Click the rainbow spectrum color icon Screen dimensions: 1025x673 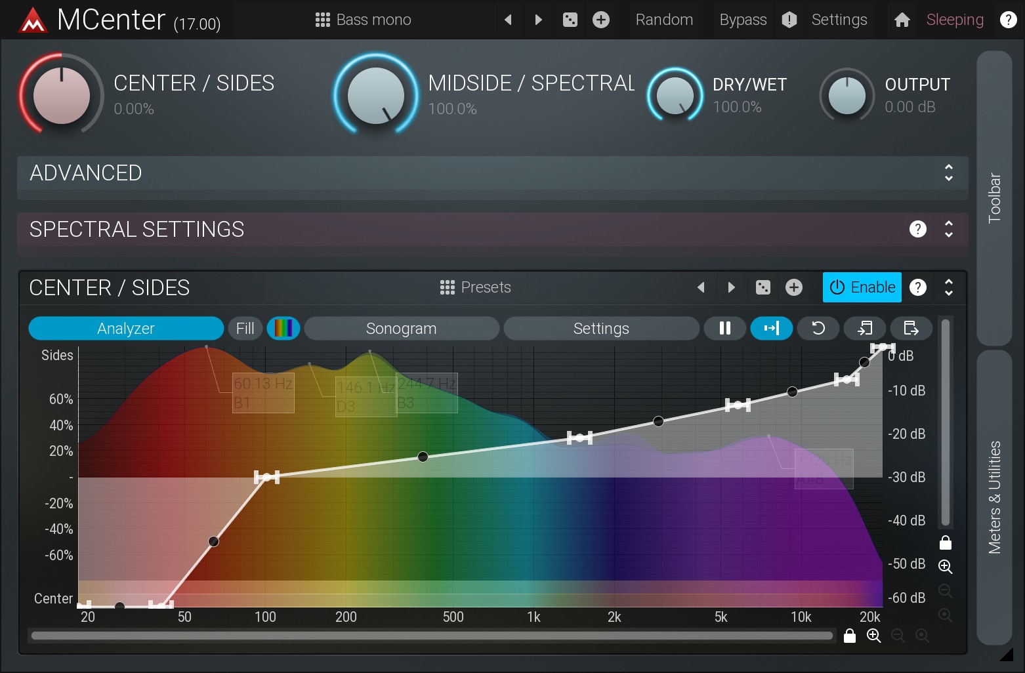coord(283,328)
